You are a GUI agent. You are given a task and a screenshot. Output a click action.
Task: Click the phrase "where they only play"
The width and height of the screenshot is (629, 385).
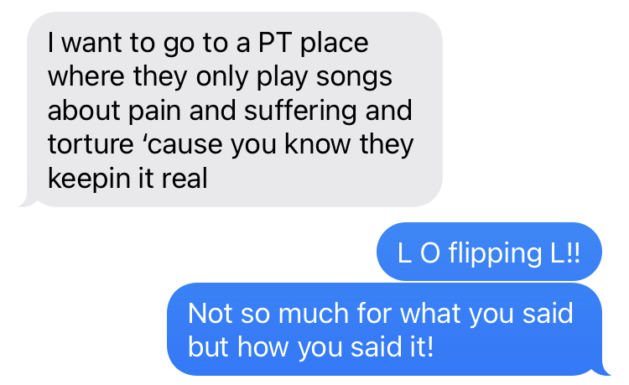point(178,77)
